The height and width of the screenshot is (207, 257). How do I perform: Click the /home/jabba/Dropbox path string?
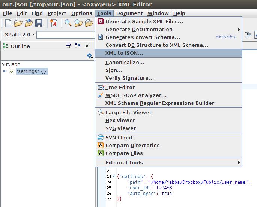[198, 182]
